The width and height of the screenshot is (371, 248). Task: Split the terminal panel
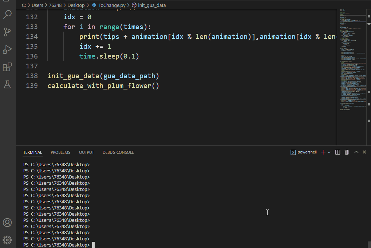(x=338, y=152)
